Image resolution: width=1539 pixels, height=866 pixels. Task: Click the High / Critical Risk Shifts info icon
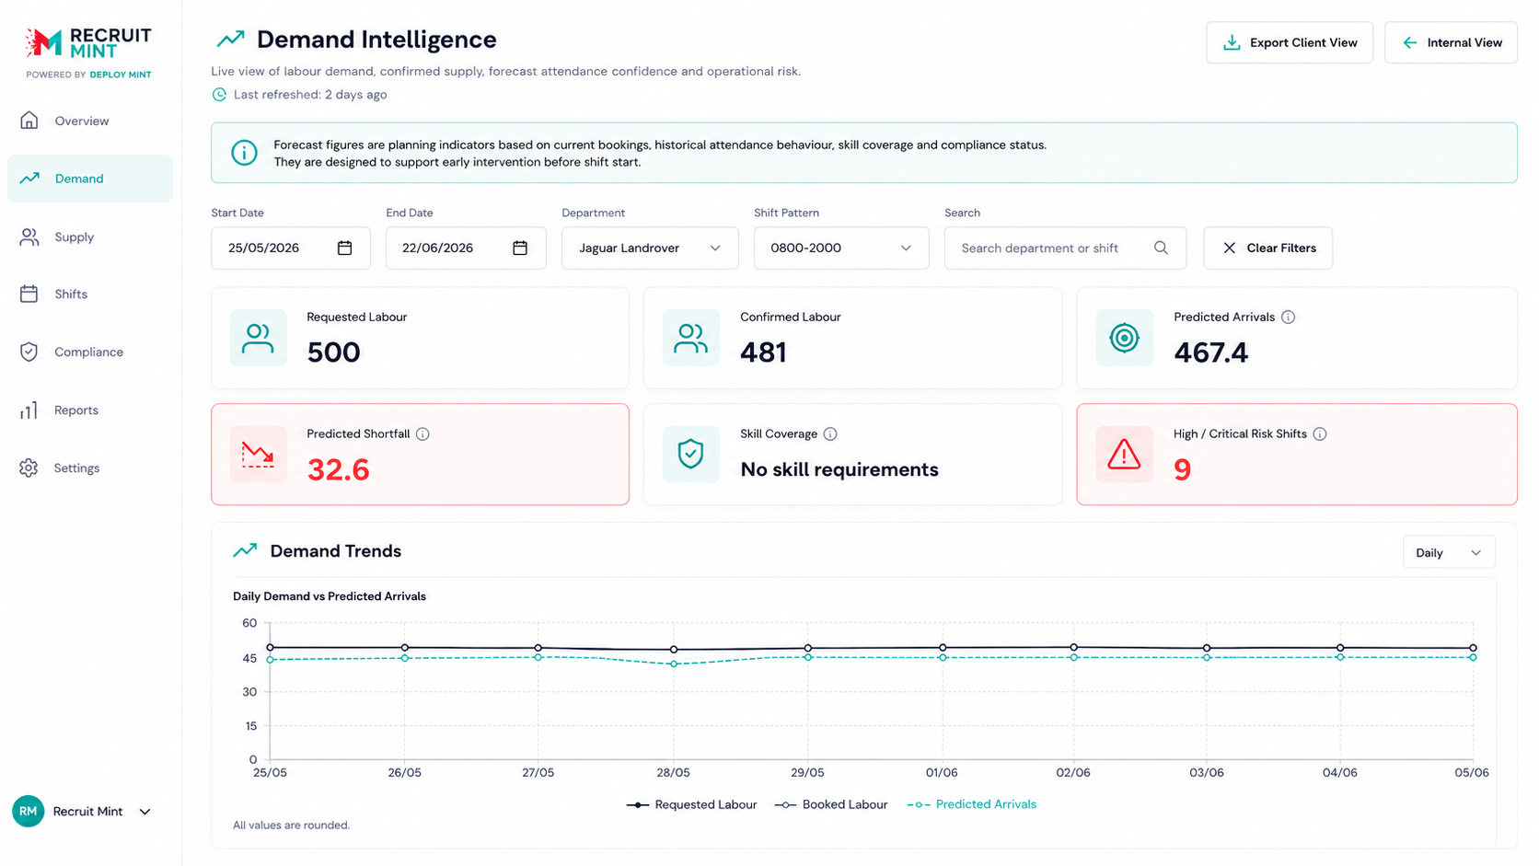tap(1320, 433)
